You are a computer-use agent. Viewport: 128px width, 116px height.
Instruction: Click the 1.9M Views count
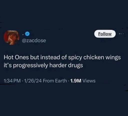(x=83, y=81)
